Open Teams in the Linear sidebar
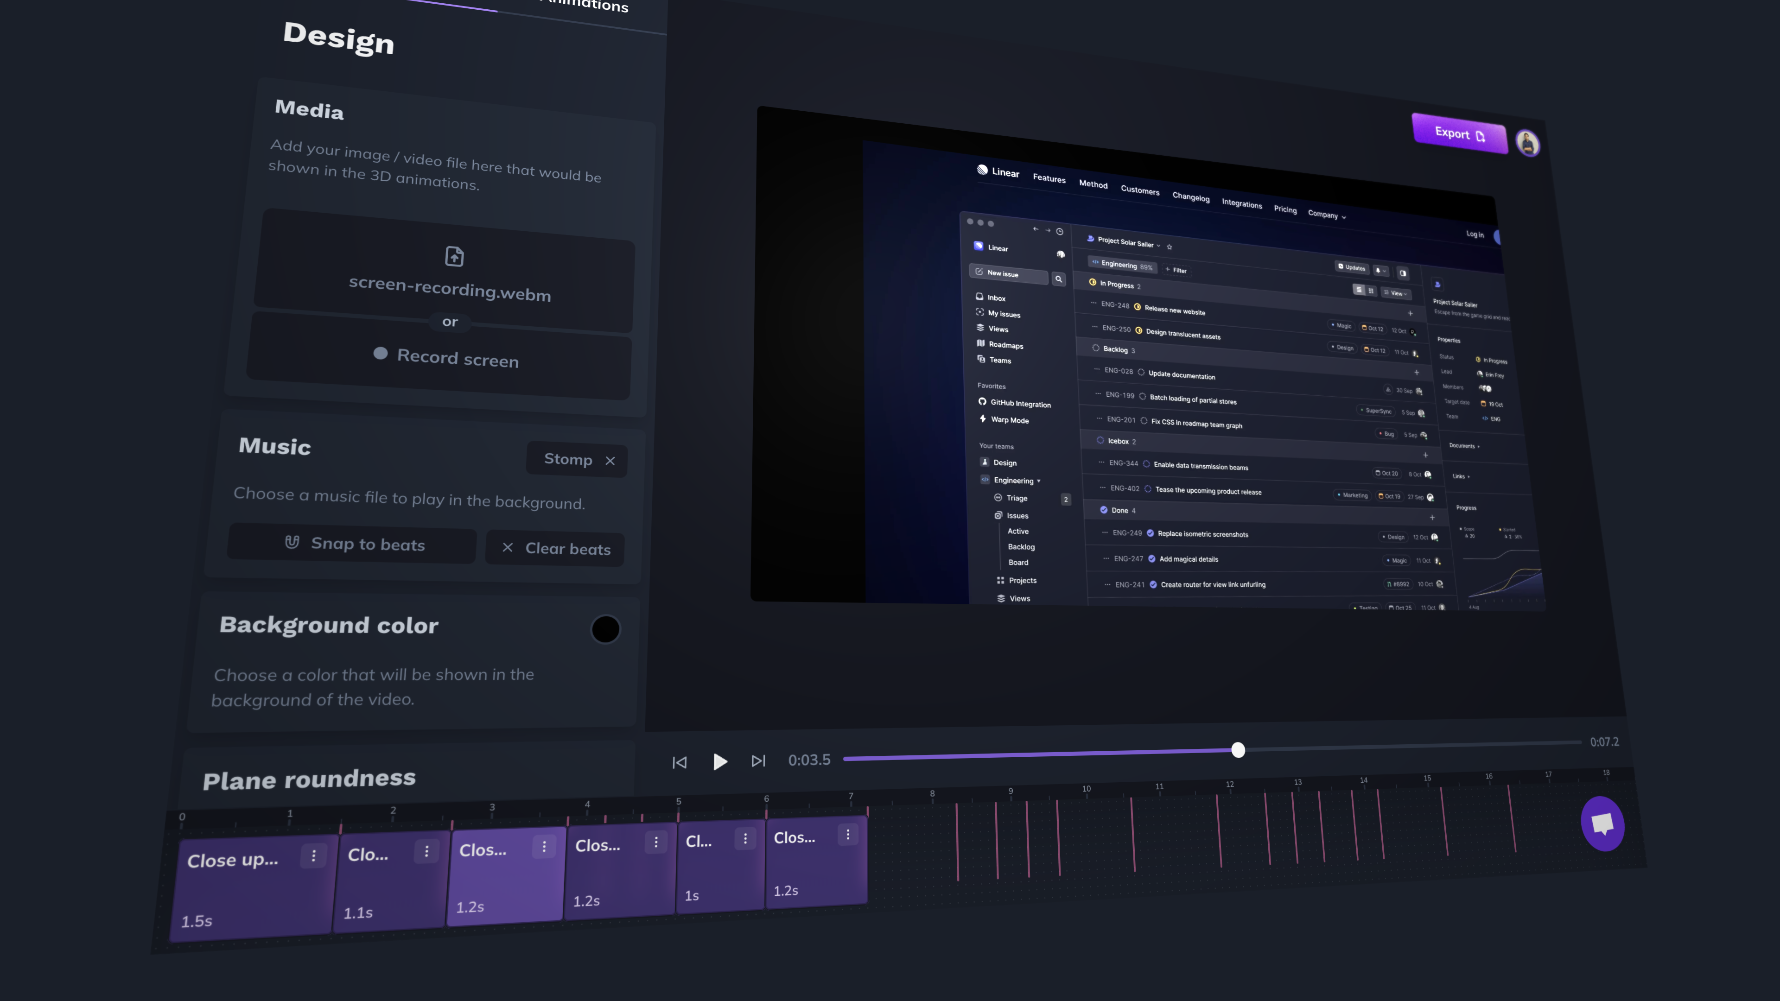Viewport: 1780px width, 1001px height. 994,360
